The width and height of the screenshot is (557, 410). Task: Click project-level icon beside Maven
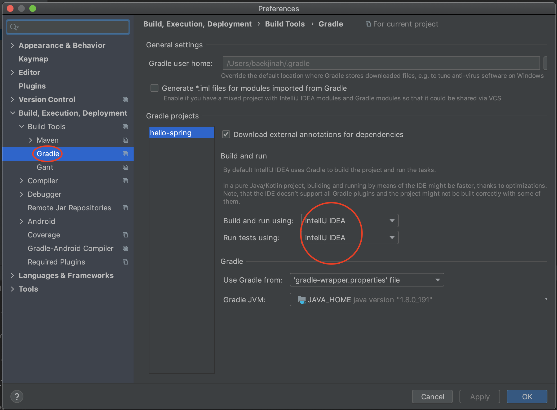pyautogui.click(x=125, y=140)
